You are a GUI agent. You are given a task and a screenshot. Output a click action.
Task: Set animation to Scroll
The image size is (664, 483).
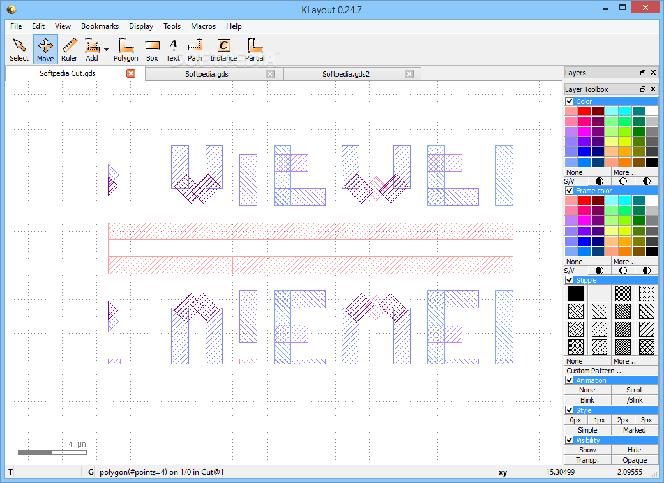tap(635, 390)
